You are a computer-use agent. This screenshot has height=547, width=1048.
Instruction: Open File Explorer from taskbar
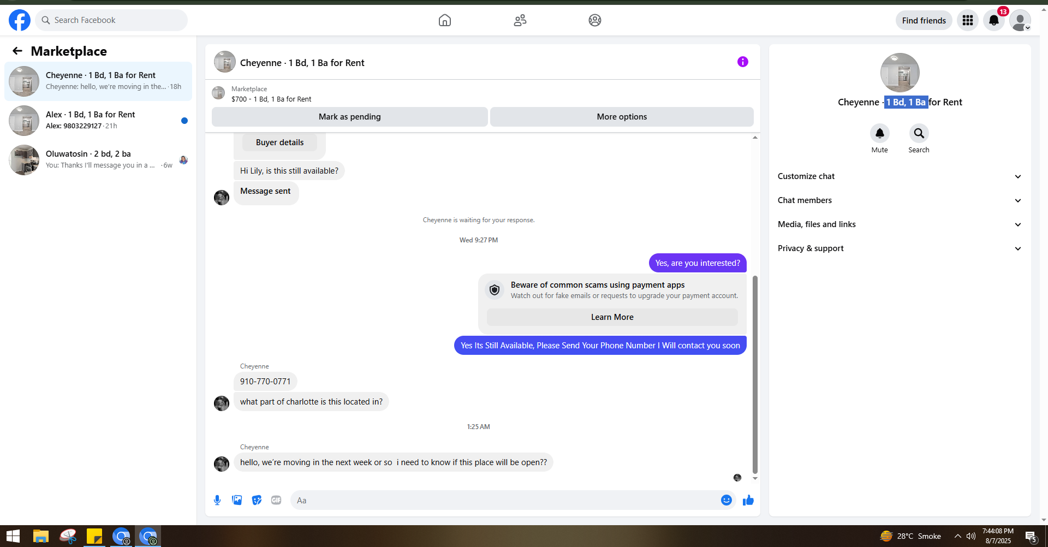click(41, 536)
